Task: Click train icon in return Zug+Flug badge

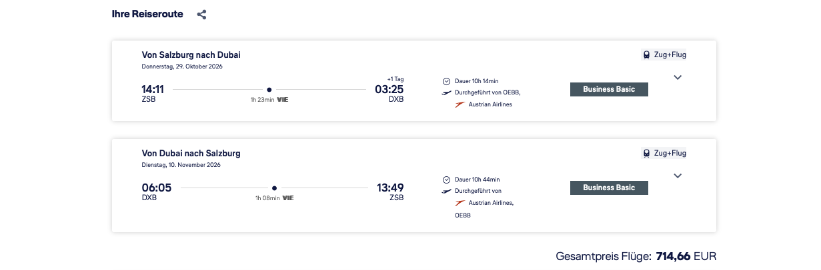Action: point(646,154)
